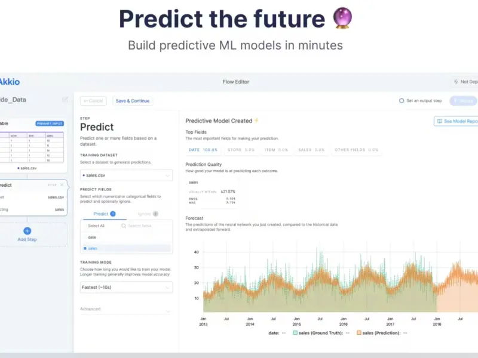The width and height of the screenshot is (478, 358).
Task: Click the Save & Continue button
Action: [133, 101]
